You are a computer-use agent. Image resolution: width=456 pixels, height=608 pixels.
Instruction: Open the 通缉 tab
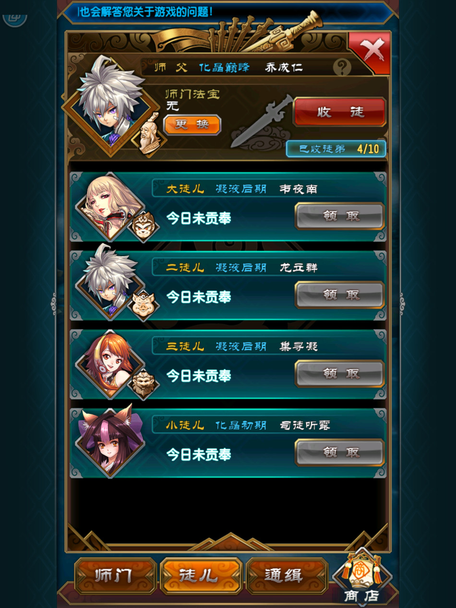point(287,576)
